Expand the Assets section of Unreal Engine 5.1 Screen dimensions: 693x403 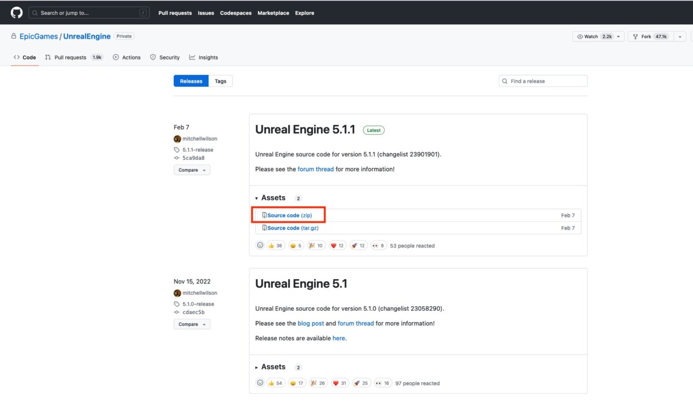click(273, 367)
